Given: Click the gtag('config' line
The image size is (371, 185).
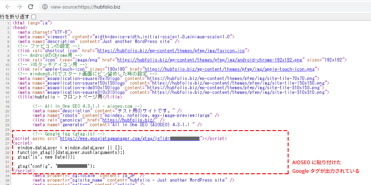Looking at the screenshot, I should (56, 166).
